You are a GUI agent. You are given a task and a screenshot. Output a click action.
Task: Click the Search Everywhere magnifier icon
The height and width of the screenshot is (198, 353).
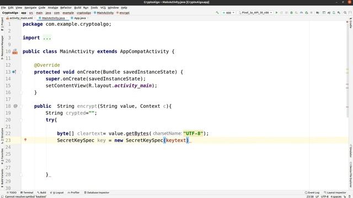point(345,13)
